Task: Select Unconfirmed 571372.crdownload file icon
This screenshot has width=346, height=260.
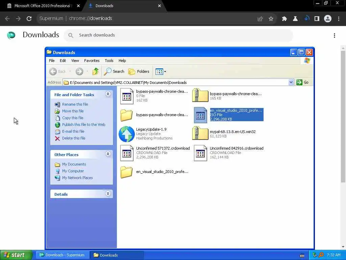Action: (127, 153)
